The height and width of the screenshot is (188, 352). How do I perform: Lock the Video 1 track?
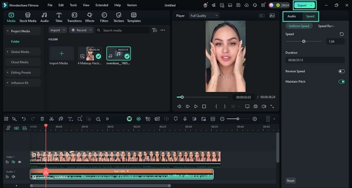coord(7,162)
